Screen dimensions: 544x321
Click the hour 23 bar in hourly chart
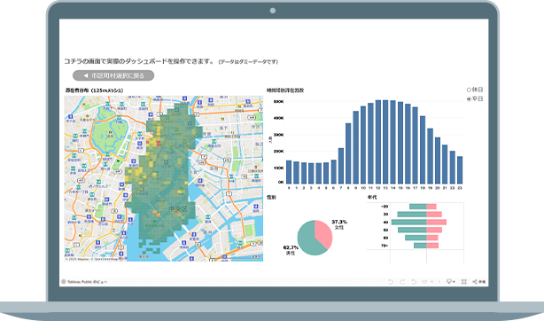tap(460, 170)
